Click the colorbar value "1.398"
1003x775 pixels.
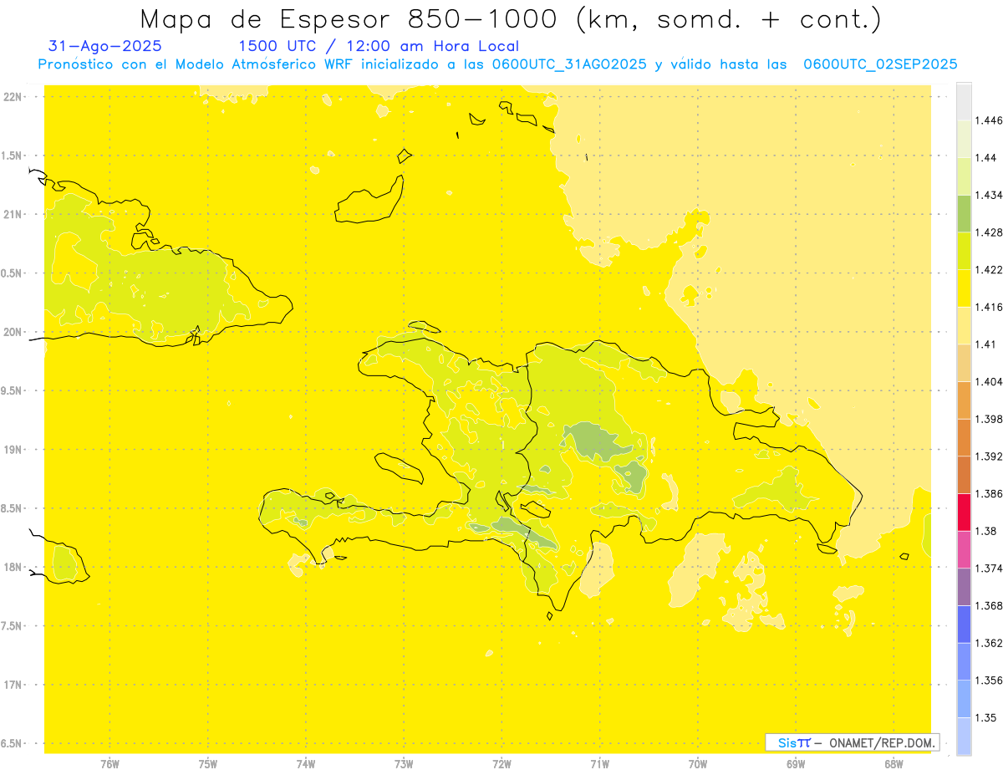click(x=988, y=419)
